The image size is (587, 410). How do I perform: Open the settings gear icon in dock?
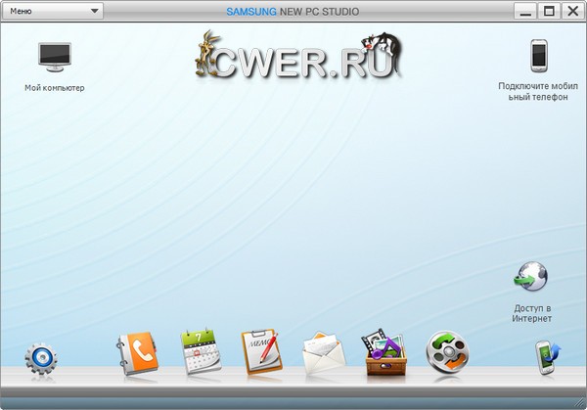(x=42, y=358)
